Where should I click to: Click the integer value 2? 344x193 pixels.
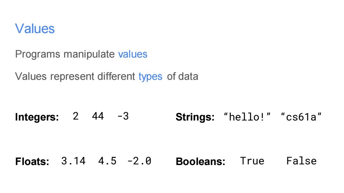coord(76,116)
